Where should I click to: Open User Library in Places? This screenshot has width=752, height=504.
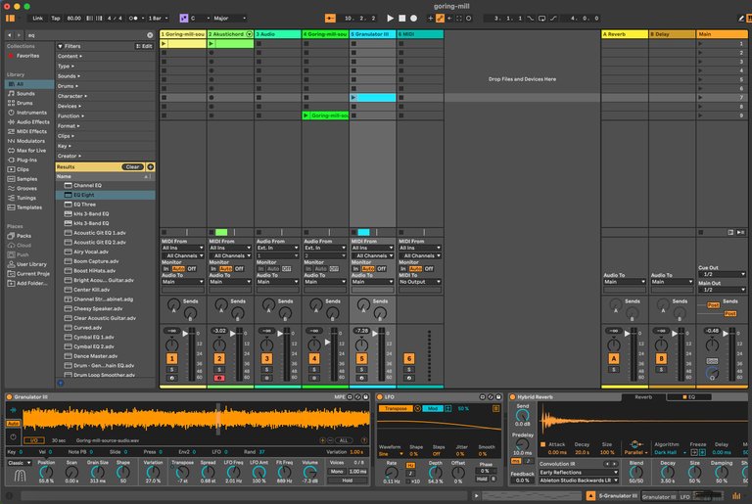coord(31,264)
